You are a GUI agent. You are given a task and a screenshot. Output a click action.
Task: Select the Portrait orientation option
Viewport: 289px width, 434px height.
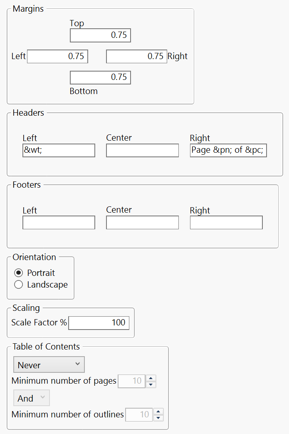(x=18, y=273)
